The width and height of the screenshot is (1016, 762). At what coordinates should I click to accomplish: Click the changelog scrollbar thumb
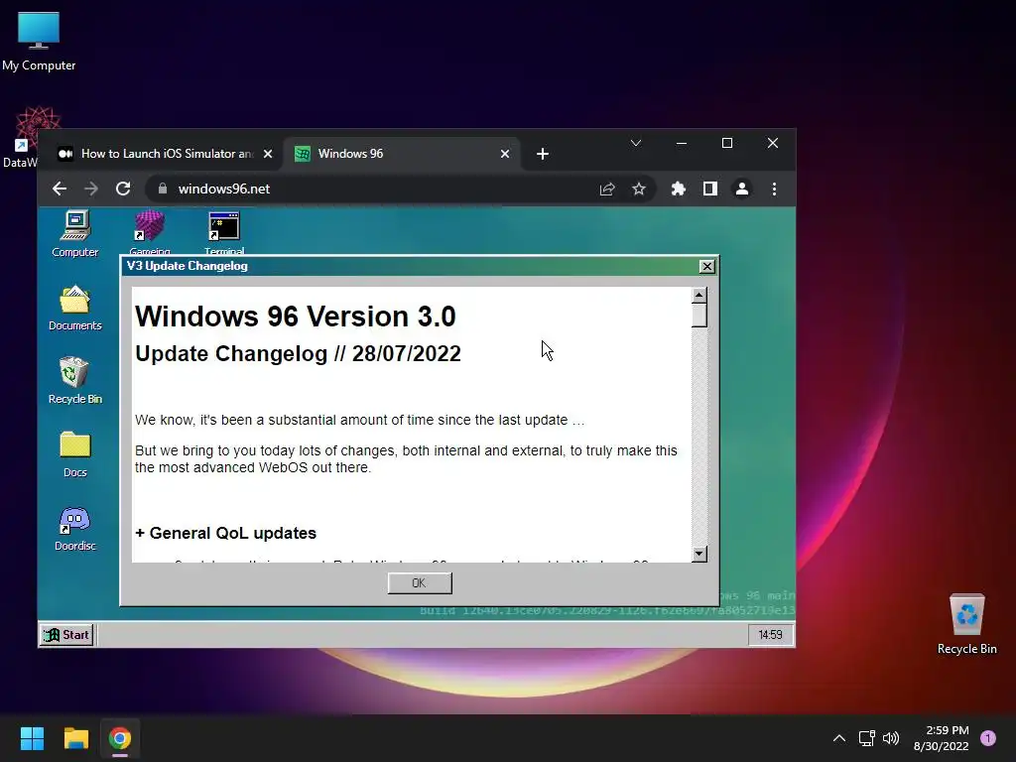coord(698,315)
